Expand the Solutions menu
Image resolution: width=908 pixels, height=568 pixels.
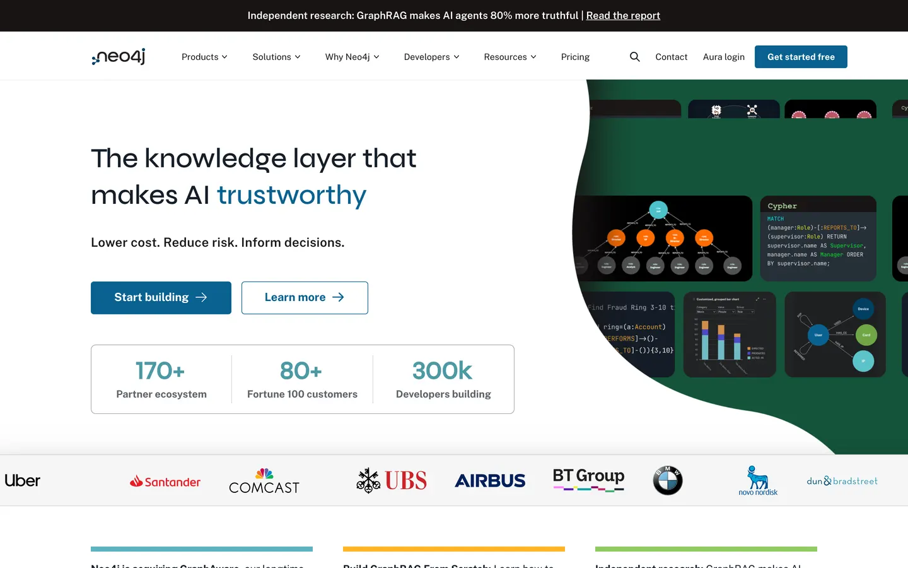click(x=276, y=57)
